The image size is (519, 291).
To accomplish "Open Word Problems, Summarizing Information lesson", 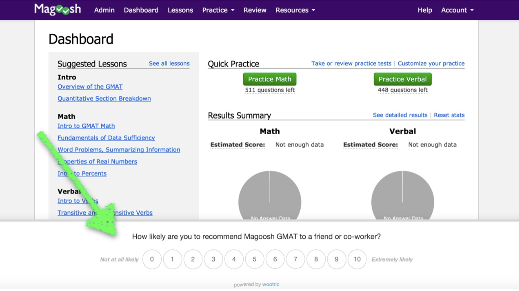I will 119,150.
